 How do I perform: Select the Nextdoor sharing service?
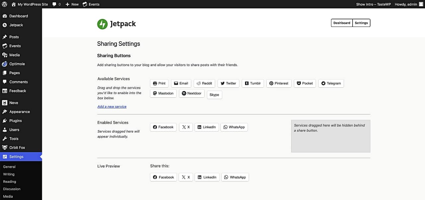pyautogui.click(x=192, y=93)
